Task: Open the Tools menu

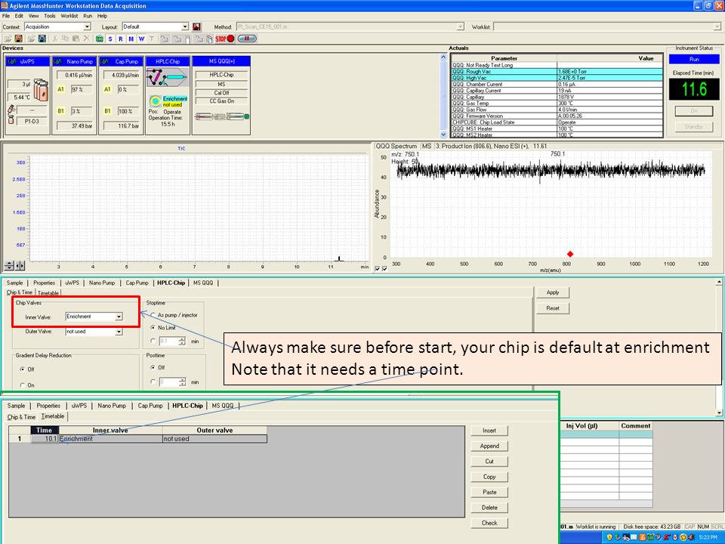Action: [x=50, y=16]
